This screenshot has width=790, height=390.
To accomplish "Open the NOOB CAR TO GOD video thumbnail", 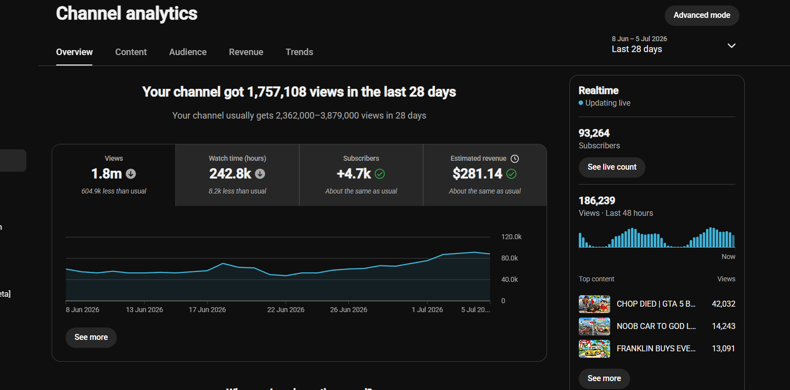I will [x=594, y=326].
